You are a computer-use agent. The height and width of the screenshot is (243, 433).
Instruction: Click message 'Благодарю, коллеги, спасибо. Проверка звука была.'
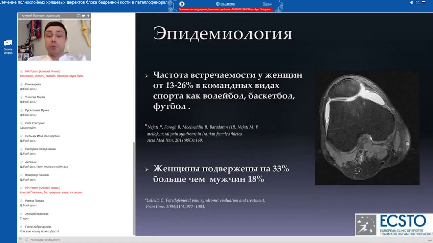(52, 76)
